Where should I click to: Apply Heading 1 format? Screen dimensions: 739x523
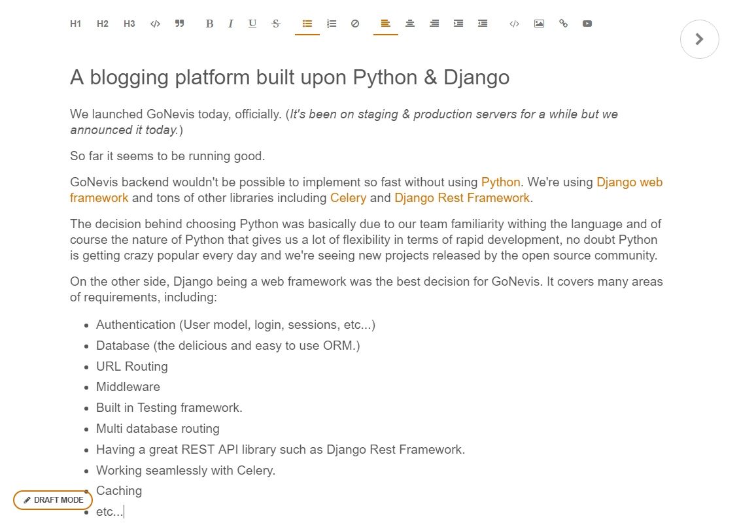pyautogui.click(x=75, y=24)
